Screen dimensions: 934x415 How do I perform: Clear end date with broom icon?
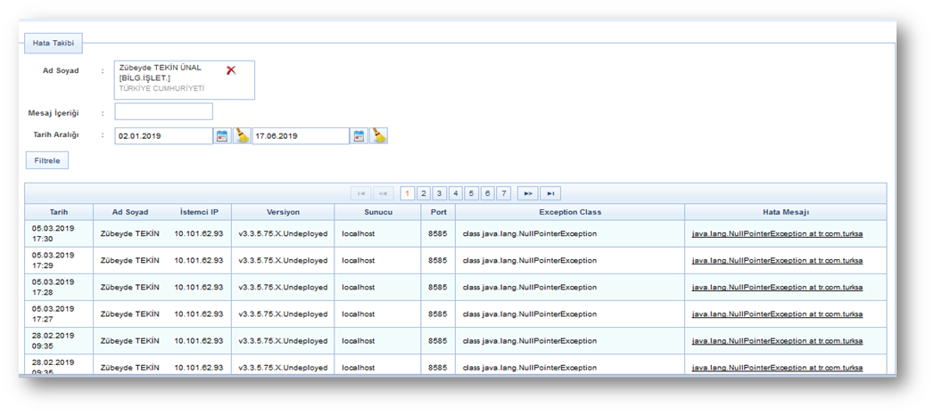pos(379,136)
